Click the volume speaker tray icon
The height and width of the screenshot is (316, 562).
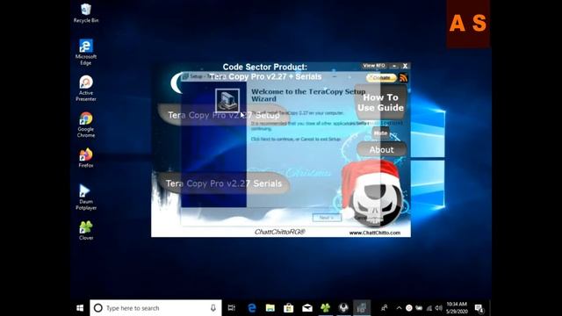[x=439, y=308]
